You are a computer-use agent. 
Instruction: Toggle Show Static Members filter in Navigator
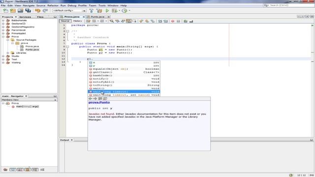(20, 170)
